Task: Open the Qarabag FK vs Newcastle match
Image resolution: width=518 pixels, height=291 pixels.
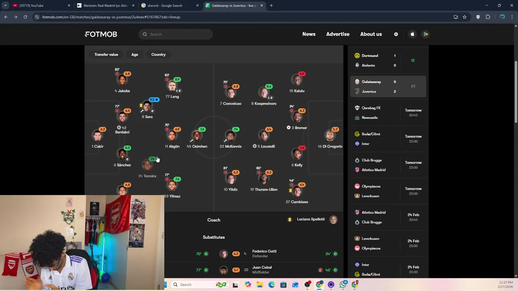Action: [388, 113]
